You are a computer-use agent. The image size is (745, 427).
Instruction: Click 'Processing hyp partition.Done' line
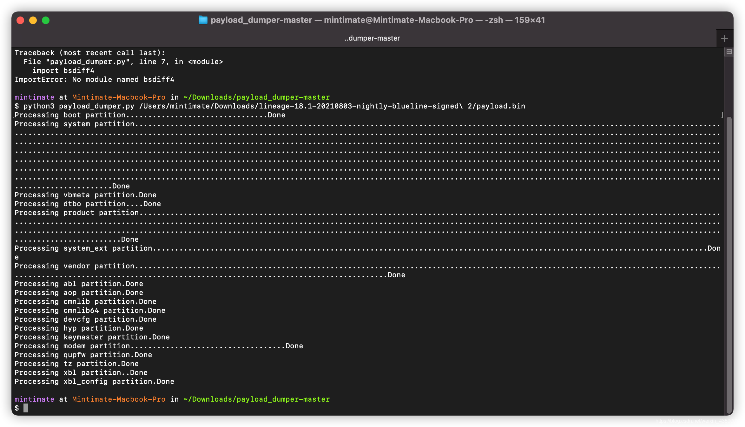point(79,328)
